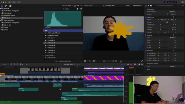Click the Append clip edit button

[18, 64]
